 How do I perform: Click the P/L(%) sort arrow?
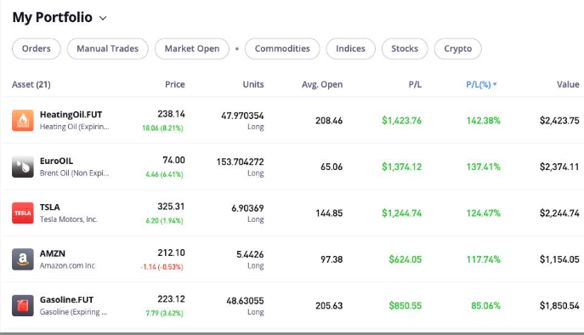click(495, 84)
